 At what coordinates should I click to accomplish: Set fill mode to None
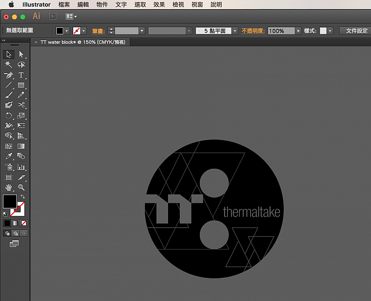click(24, 223)
